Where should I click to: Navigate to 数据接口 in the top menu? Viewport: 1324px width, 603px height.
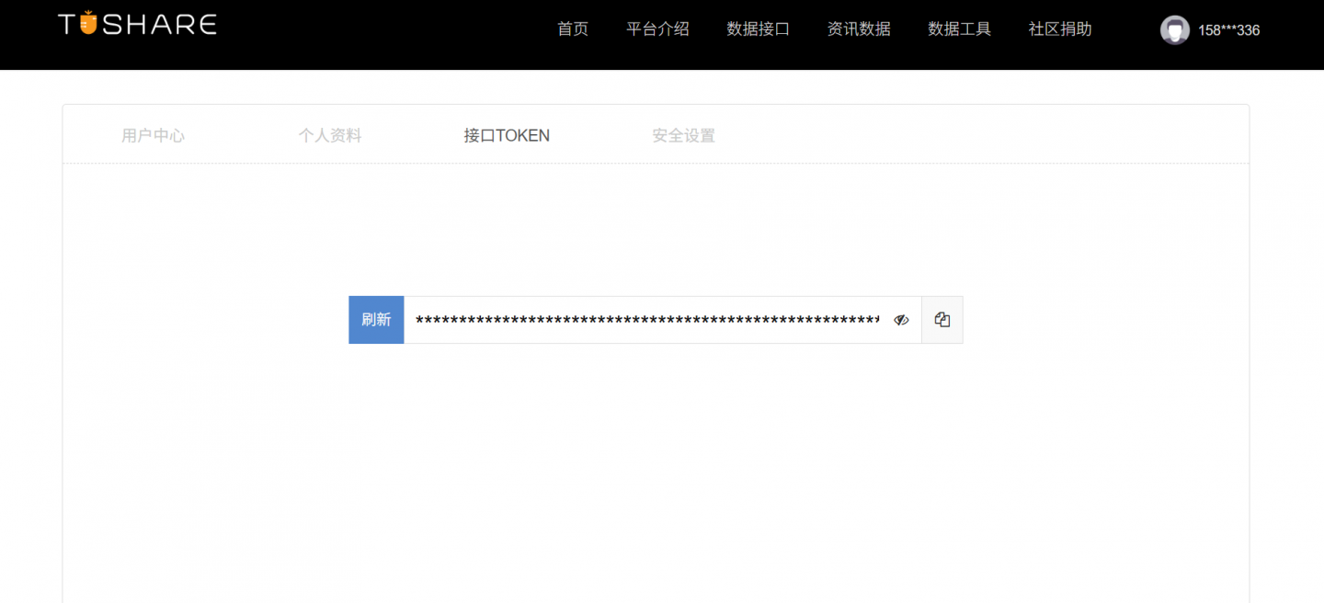pyautogui.click(x=758, y=28)
